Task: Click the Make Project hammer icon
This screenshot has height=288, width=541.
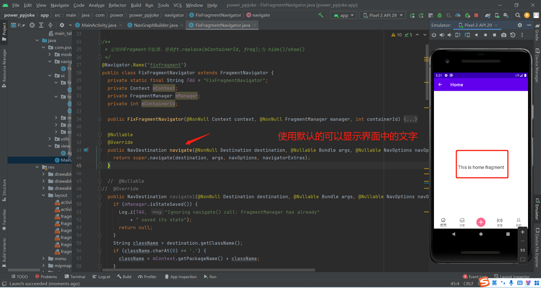Action: (321, 15)
